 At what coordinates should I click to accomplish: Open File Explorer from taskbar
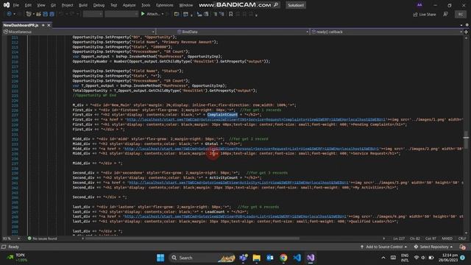tap(257, 258)
